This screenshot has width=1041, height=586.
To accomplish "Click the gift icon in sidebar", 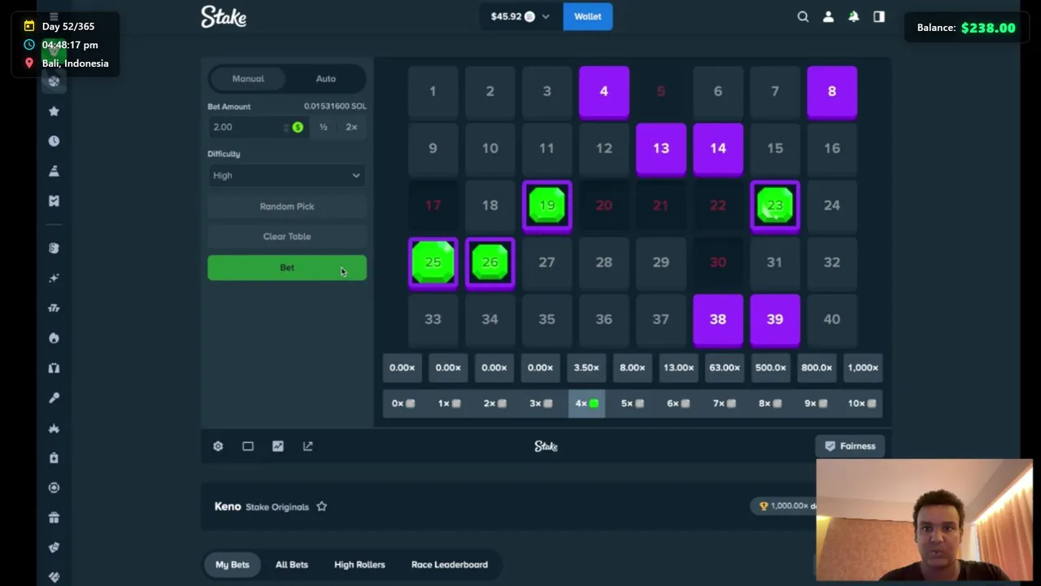I will (x=54, y=518).
